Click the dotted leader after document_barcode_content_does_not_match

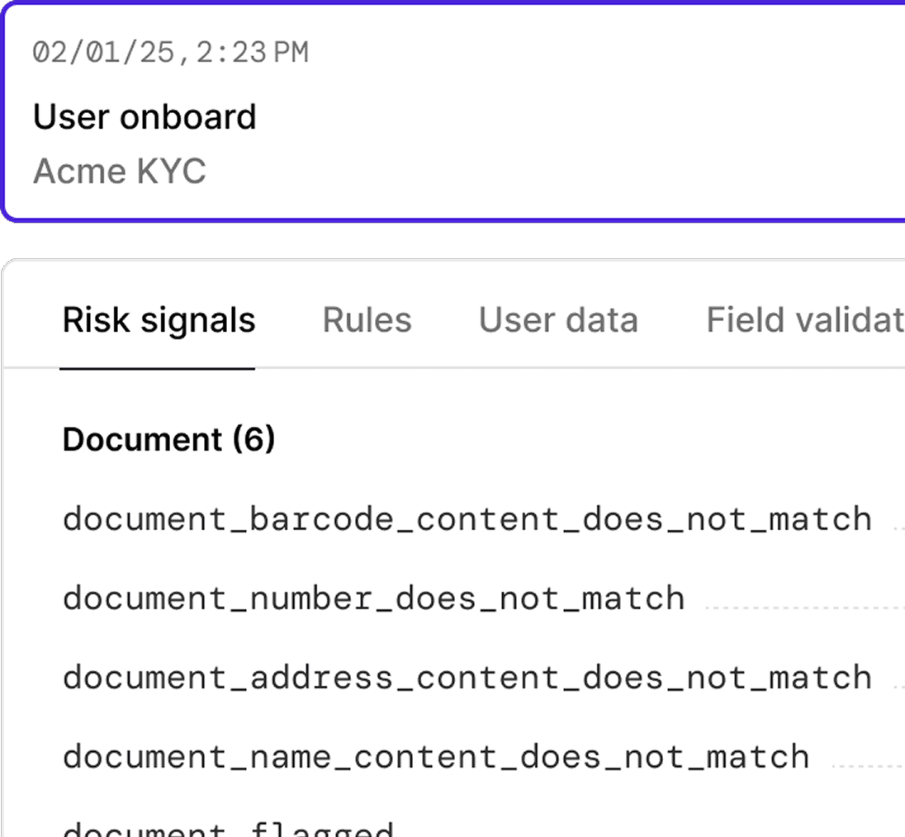pos(896,518)
